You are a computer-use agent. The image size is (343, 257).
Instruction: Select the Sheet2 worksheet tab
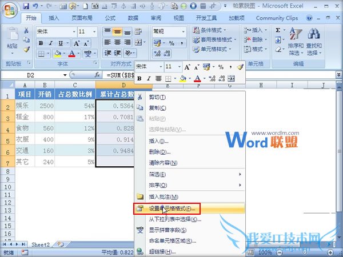tap(41, 244)
